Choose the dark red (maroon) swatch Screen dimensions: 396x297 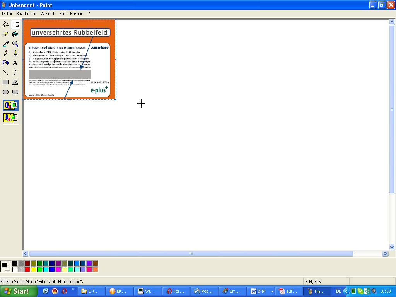pos(27,263)
